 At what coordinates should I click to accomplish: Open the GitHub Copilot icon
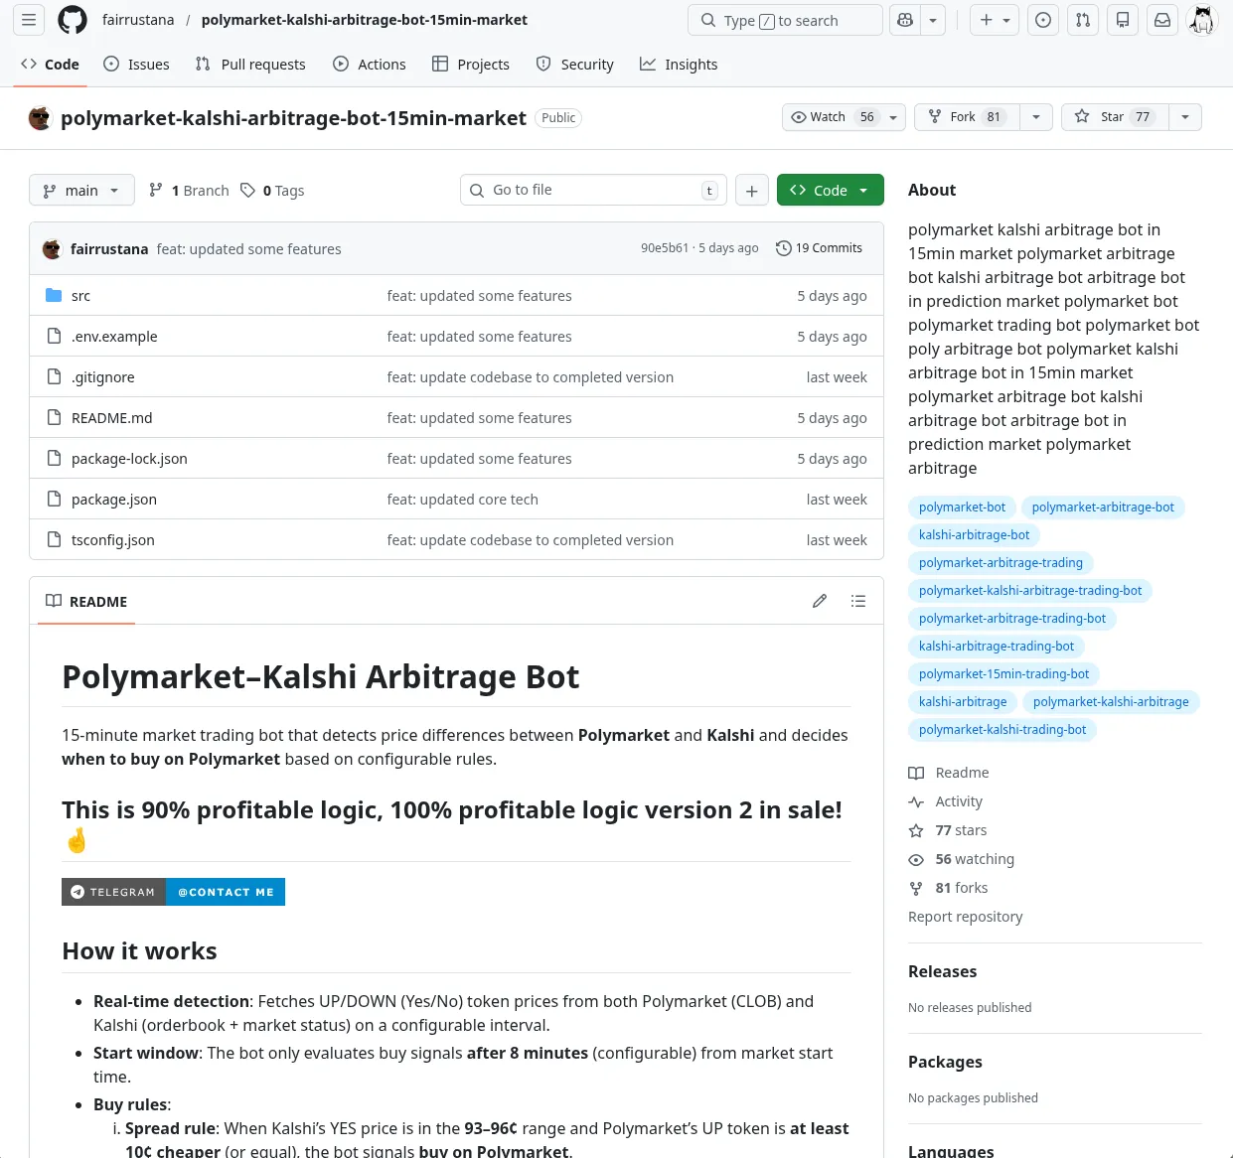point(903,20)
